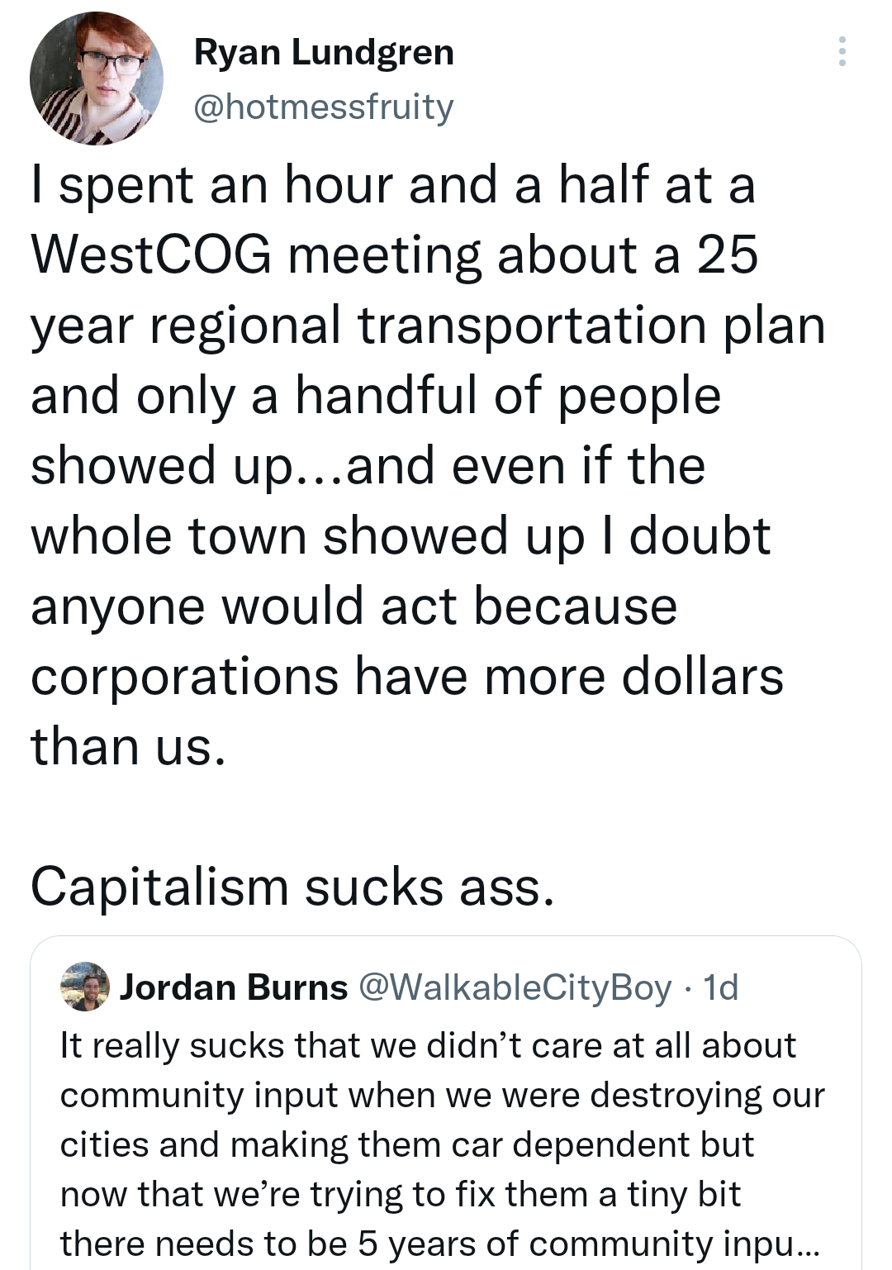Click the Jordan Burns name in quoted tweet
The width and height of the screenshot is (892, 1270).
[234, 987]
